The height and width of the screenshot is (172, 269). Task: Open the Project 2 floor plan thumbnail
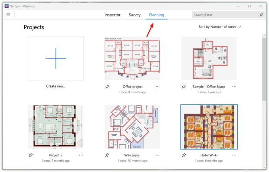pyautogui.click(x=56, y=127)
